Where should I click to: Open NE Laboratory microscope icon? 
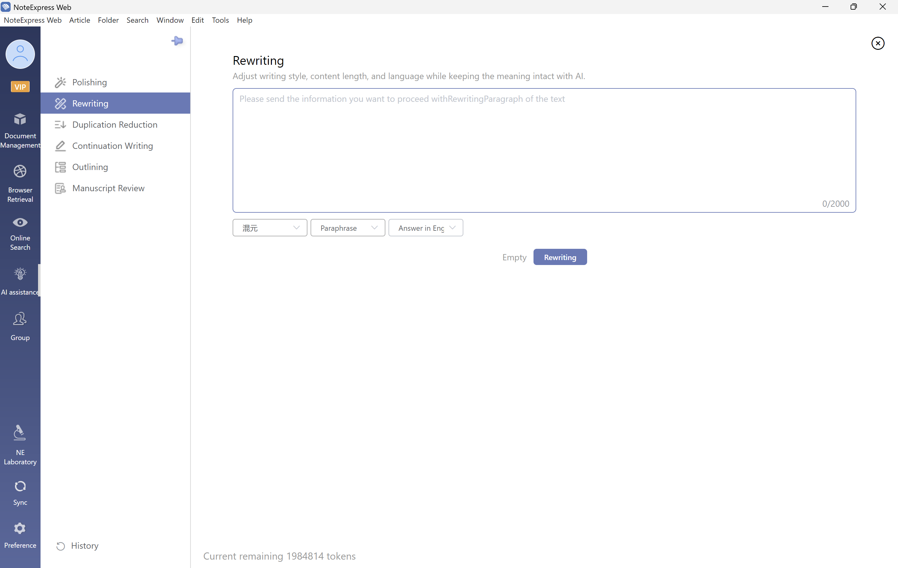click(20, 433)
